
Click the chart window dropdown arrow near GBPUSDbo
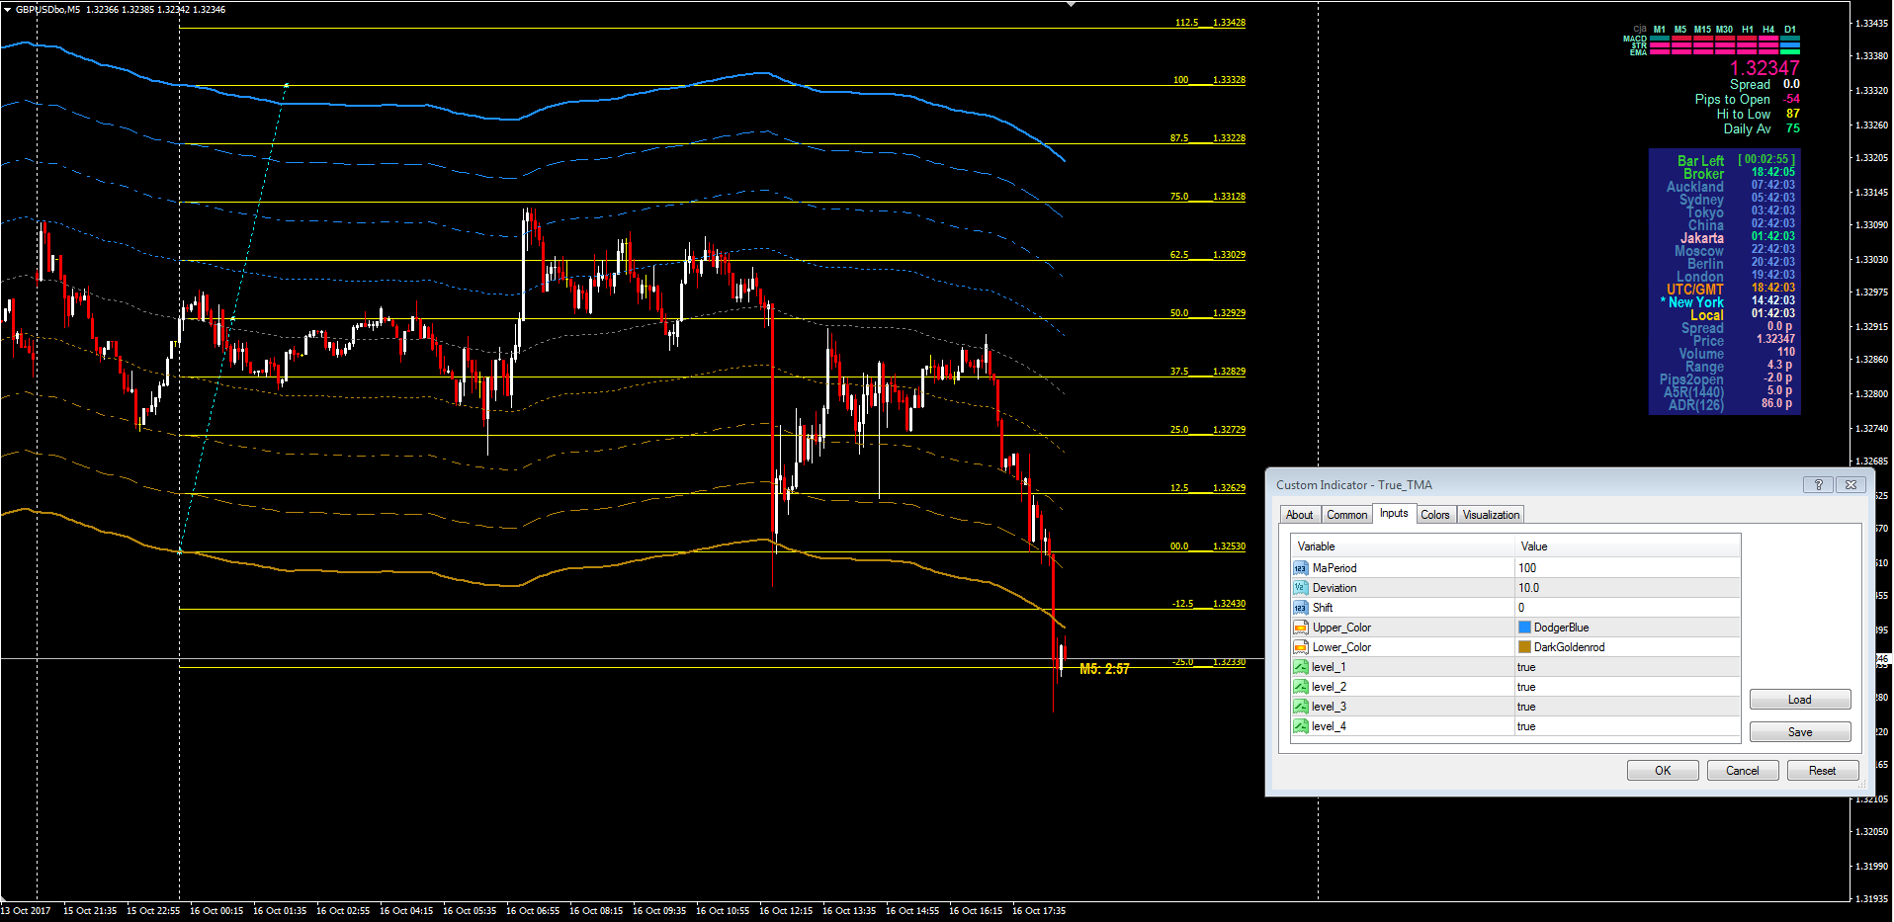coord(8,9)
